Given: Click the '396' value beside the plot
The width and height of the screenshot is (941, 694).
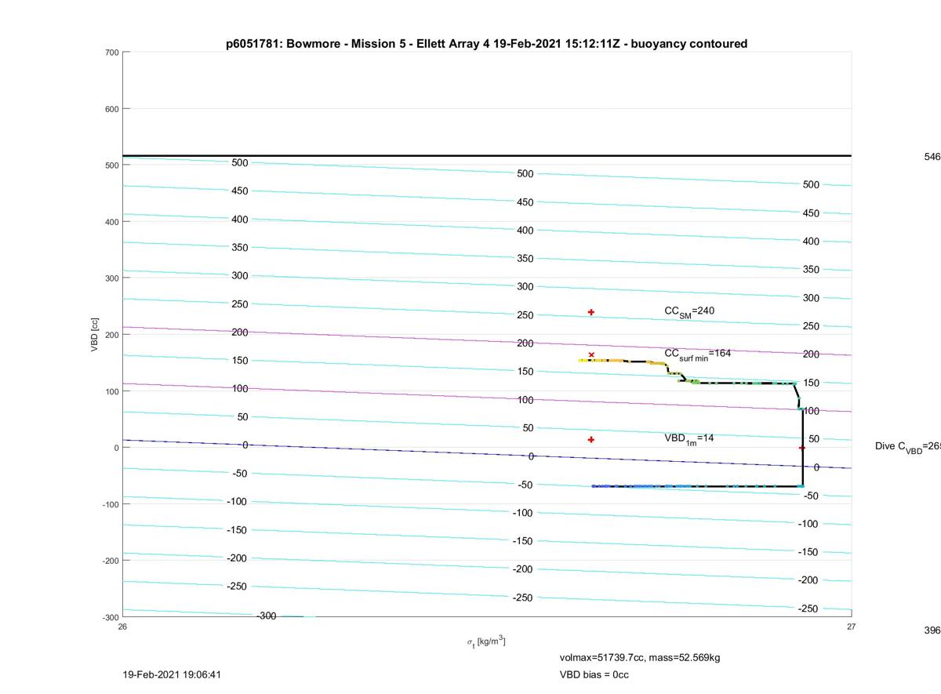Looking at the screenshot, I should (x=932, y=630).
